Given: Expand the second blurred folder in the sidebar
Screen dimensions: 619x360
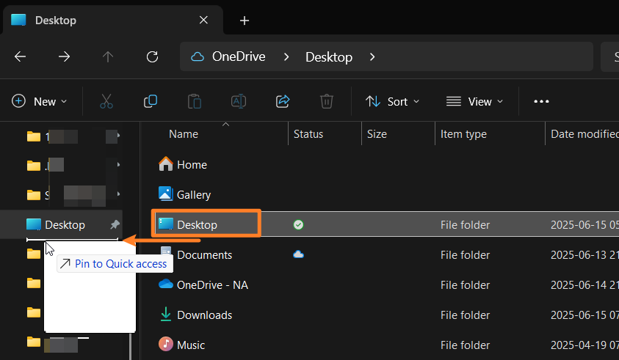Looking at the screenshot, I should [118, 164].
